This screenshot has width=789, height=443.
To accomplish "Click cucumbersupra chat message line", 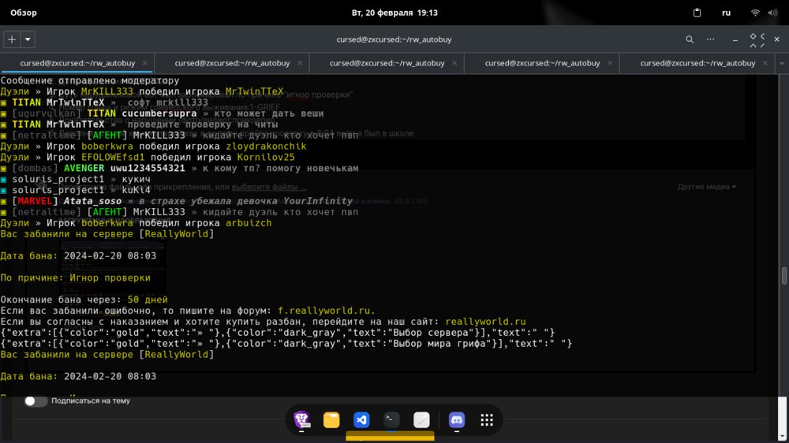I will (x=162, y=114).
